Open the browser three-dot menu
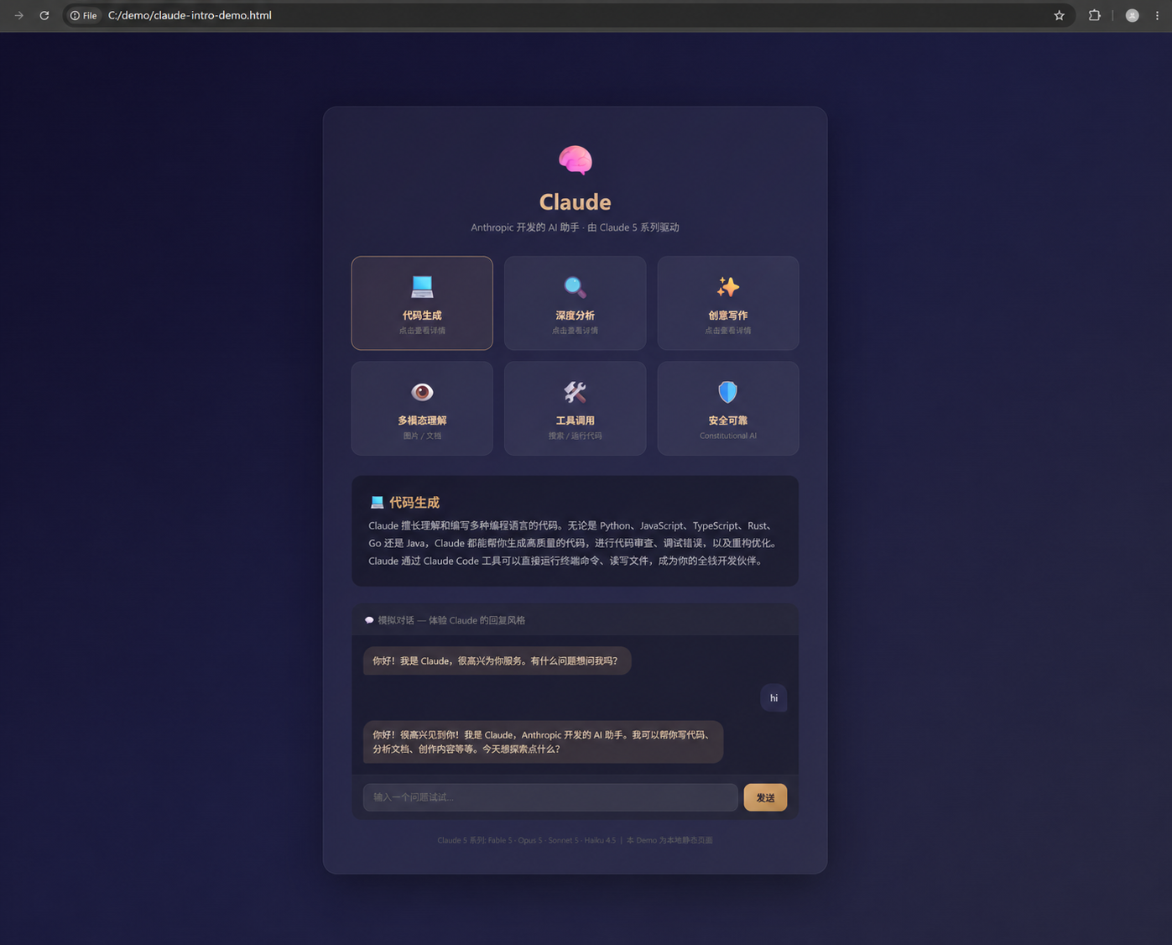 point(1157,15)
